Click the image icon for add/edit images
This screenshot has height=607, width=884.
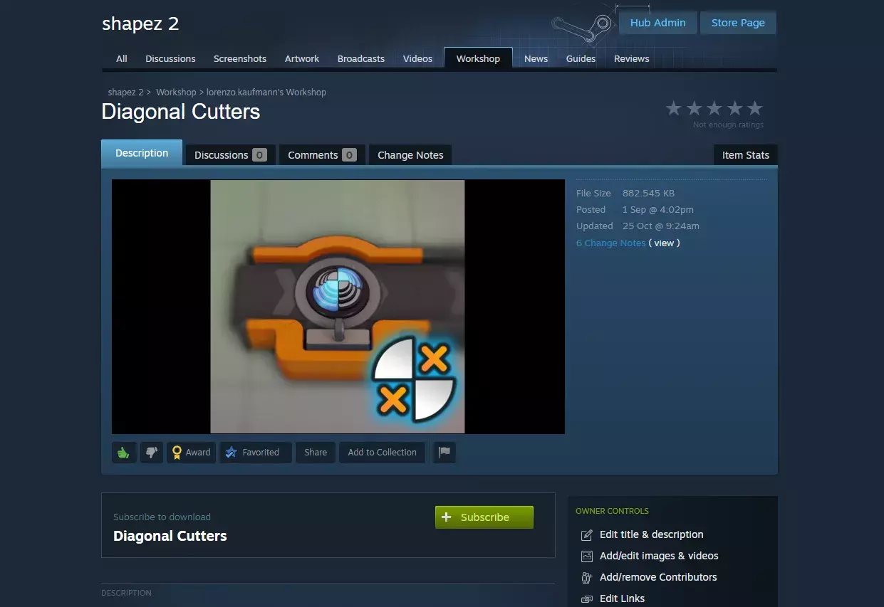tap(587, 556)
